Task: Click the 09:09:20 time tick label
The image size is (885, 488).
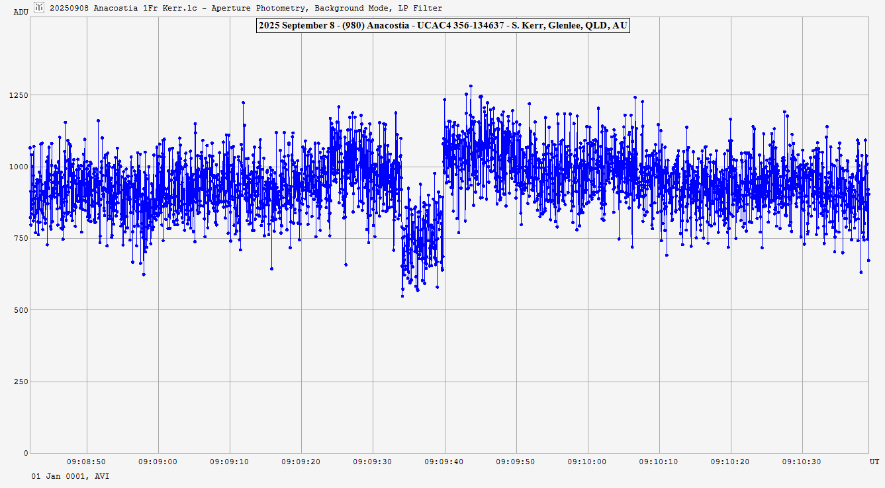Action: tap(301, 462)
